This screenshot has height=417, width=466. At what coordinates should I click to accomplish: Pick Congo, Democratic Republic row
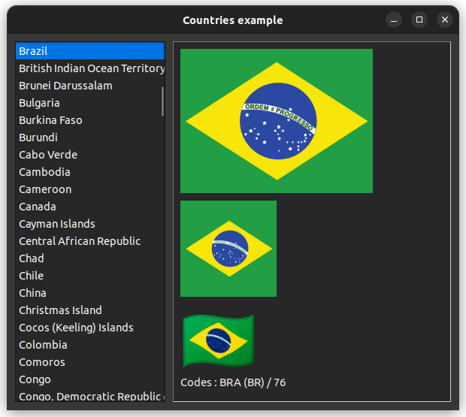coord(90,394)
